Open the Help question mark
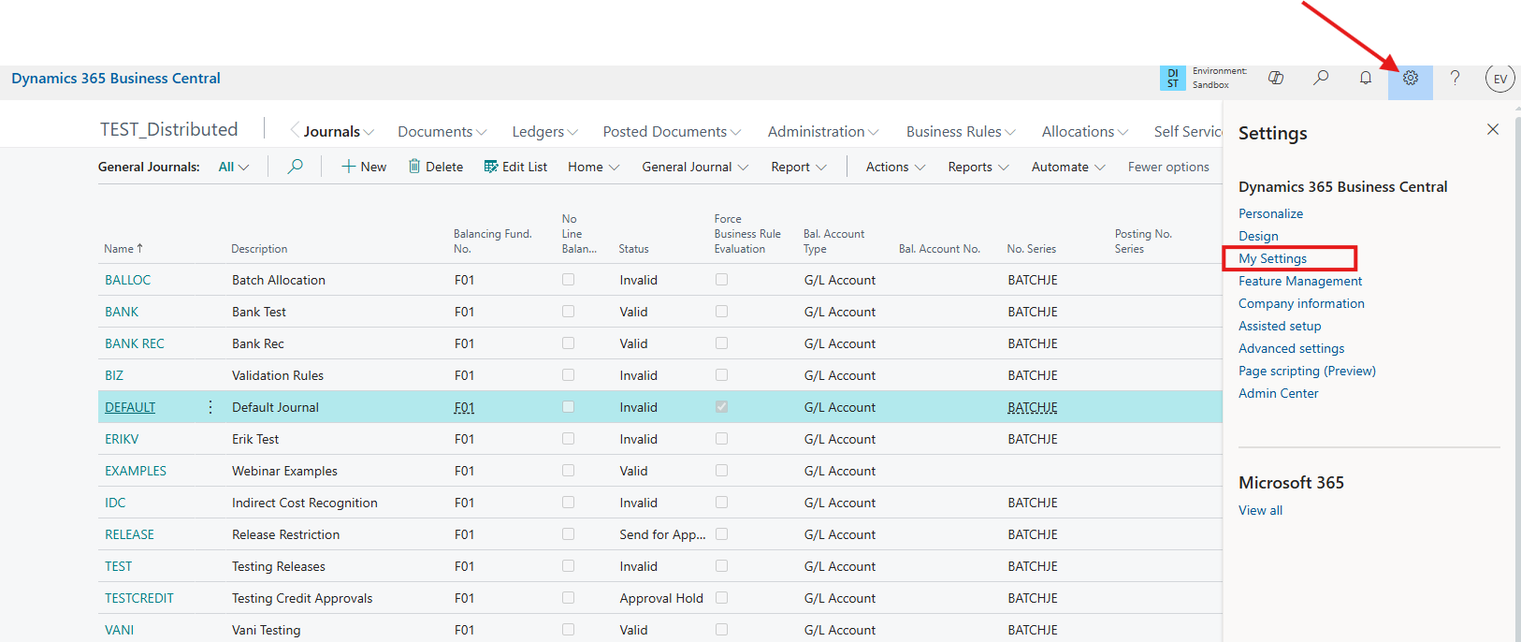This screenshot has height=642, width=1521. (1455, 79)
